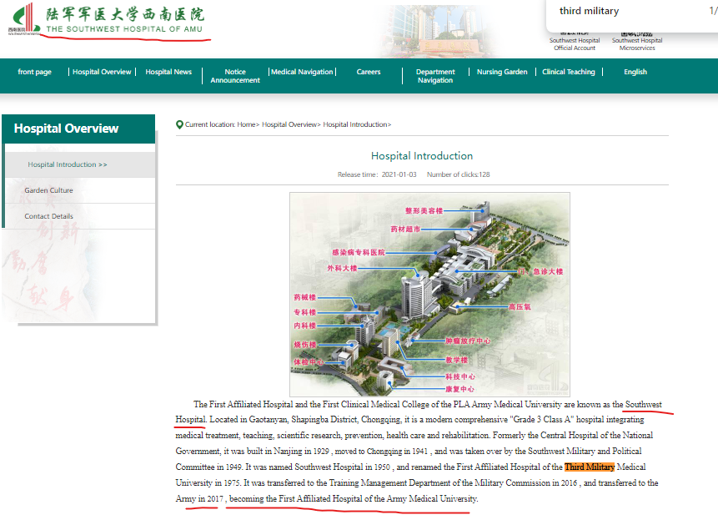
Task: Click the Hospital Introduction page title
Action: 422,156
